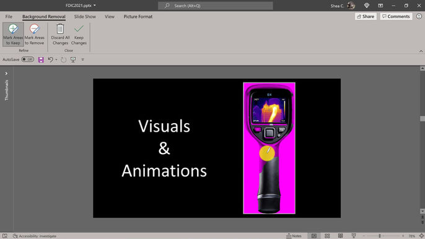
Task: Click the purple Save icon
Action: pyautogui.click(x=41, y=59)
